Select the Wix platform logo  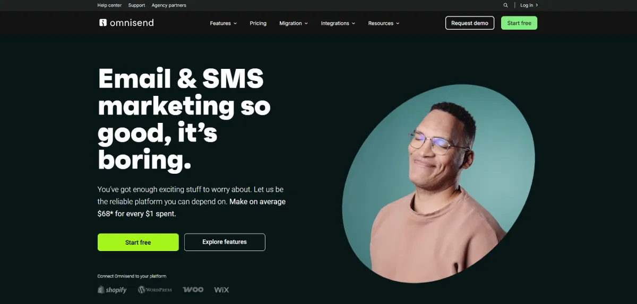click(x=221, y=290)
